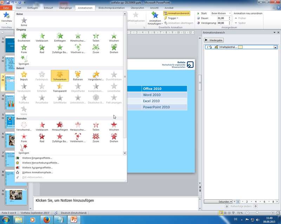
Task: Open Weitere Eingangseffekte menu entry
Action: 37,158
